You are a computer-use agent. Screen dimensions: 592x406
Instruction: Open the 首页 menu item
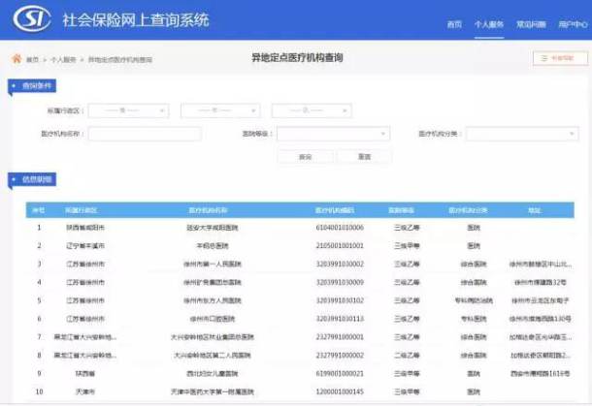(454, 22)
